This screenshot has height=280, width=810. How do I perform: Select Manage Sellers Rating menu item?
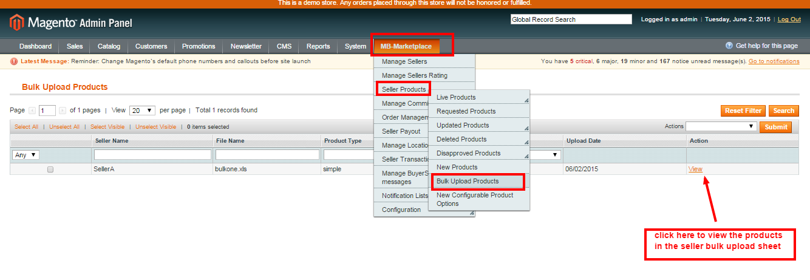[x=424, y=75]
